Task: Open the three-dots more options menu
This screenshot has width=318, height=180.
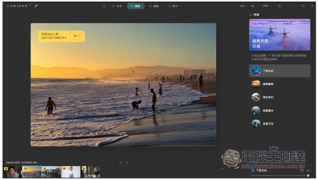Action: point(308,170)
